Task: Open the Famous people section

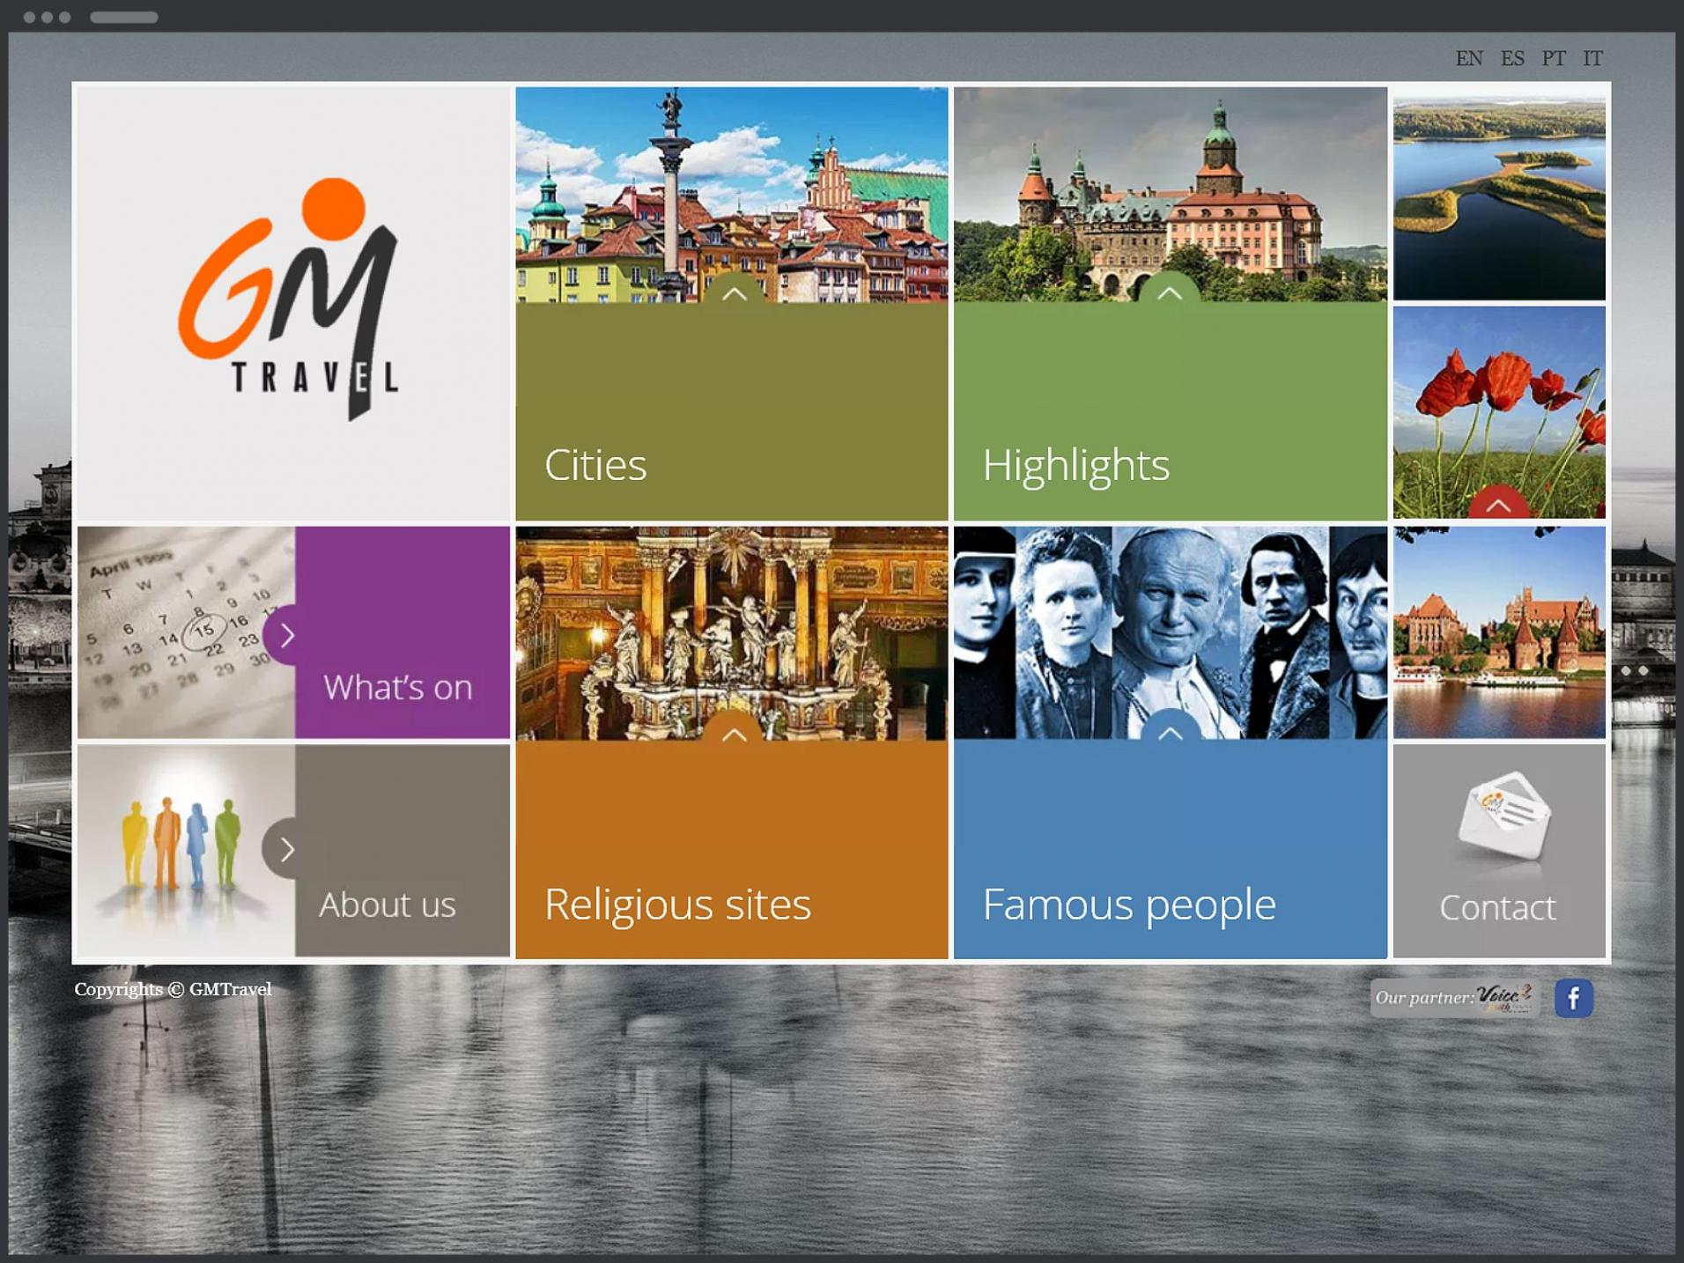Action: coord(1128,905)
